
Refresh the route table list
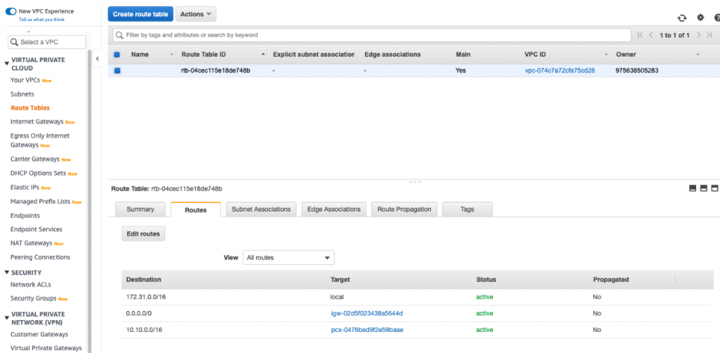(x=682, y=18)
